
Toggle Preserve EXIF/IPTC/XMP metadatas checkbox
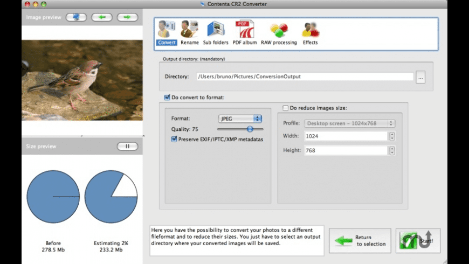(174, 139)
